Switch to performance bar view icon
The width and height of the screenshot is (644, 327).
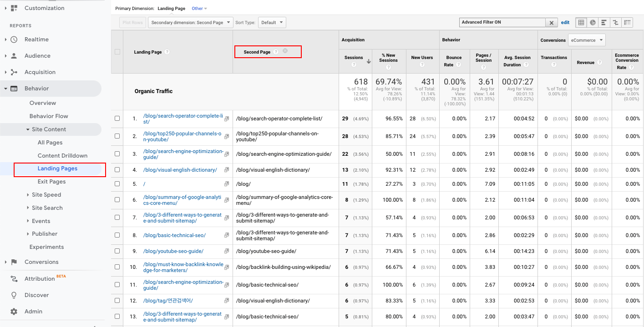click(604, 22)
